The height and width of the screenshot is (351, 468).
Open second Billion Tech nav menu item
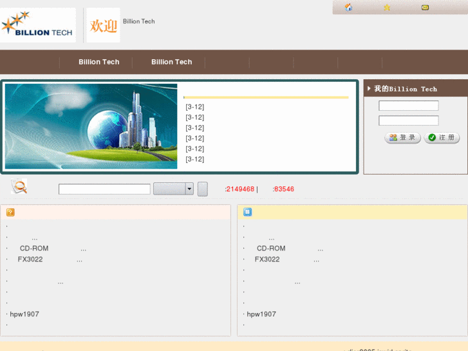tap(172, 62)
